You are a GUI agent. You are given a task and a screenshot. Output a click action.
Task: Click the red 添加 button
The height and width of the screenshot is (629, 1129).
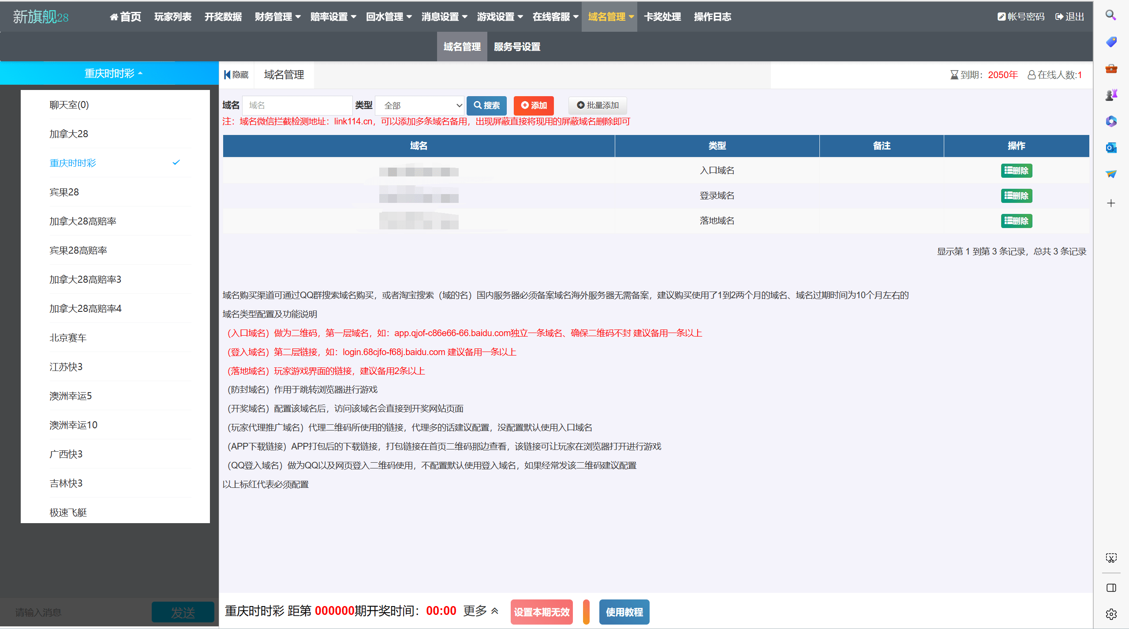(x=534, y=105)
